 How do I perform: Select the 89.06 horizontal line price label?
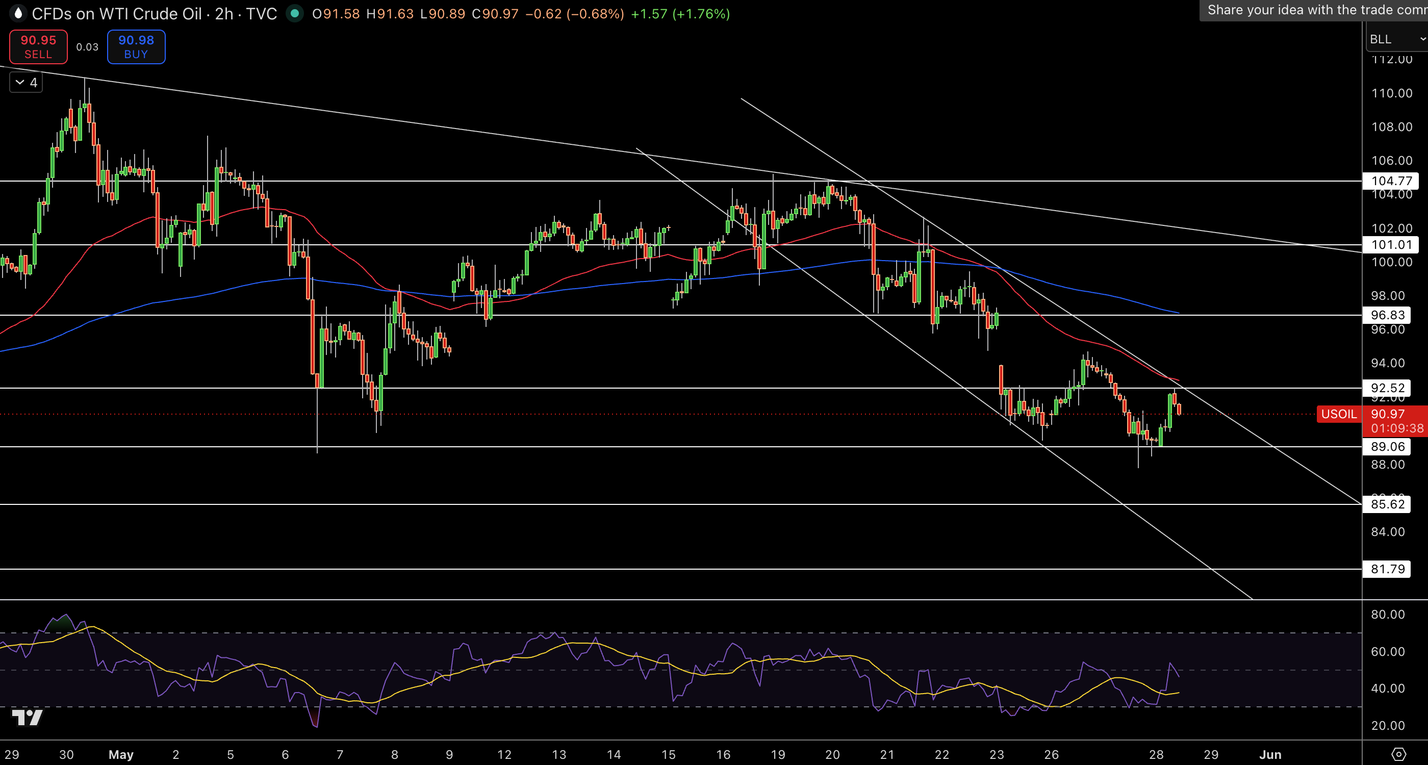1387,446
